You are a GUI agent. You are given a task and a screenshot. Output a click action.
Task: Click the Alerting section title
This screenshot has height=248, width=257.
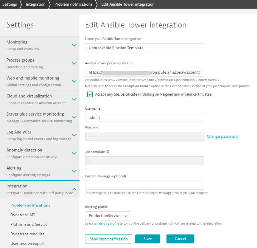click(14, 168)
